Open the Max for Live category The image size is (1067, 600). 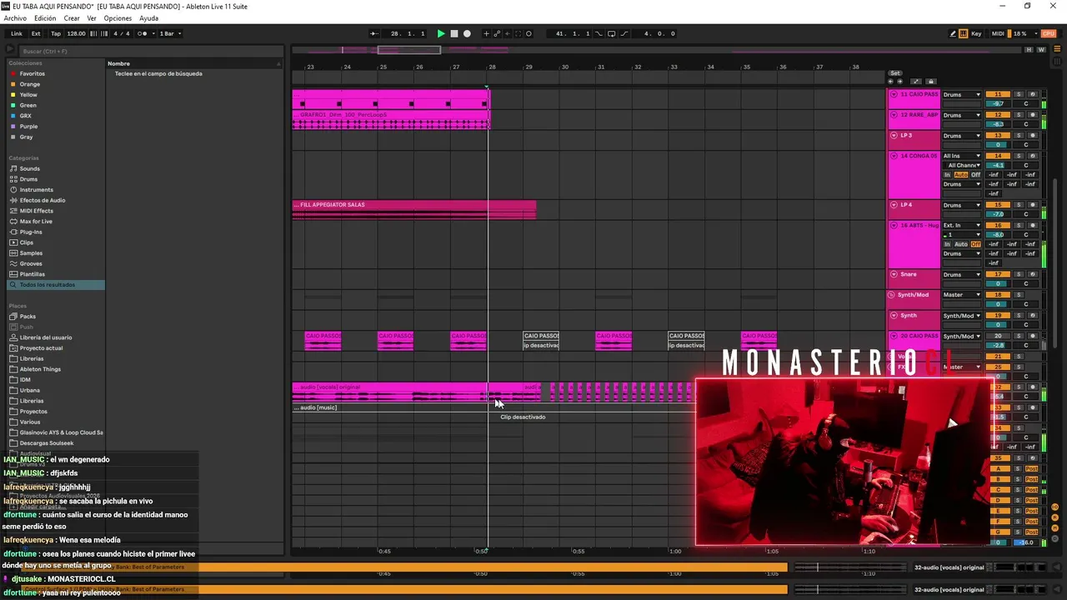pos(36,222)
